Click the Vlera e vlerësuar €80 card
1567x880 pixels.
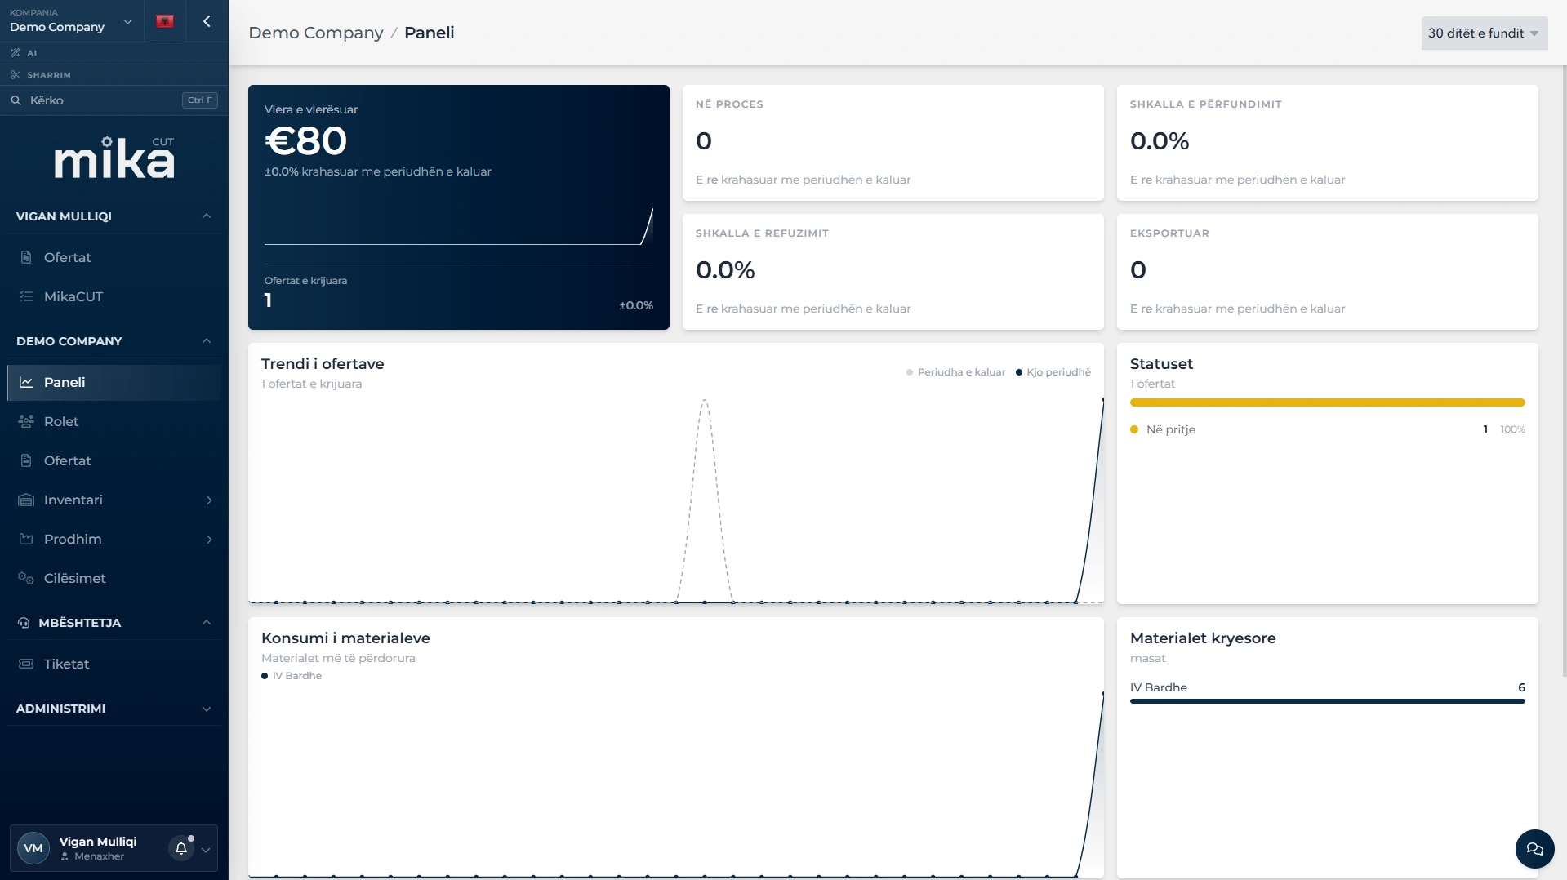click(459, 207)
